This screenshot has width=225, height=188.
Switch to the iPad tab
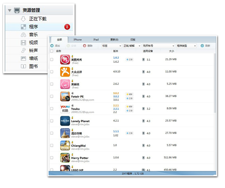(x=96, y=39)
